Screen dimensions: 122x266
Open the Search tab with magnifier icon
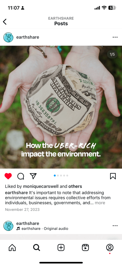tap(37, 248)
